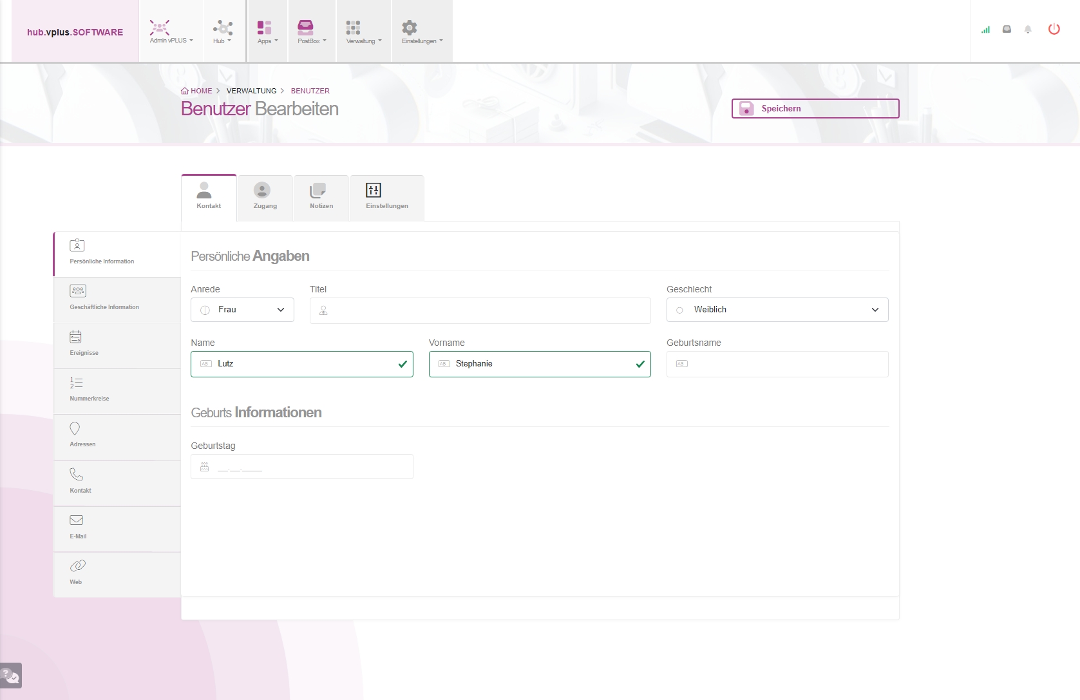Open the notification bell icon
Image resolution: width=1080 pixels, height=700 pixels.
click(1028, 30)
